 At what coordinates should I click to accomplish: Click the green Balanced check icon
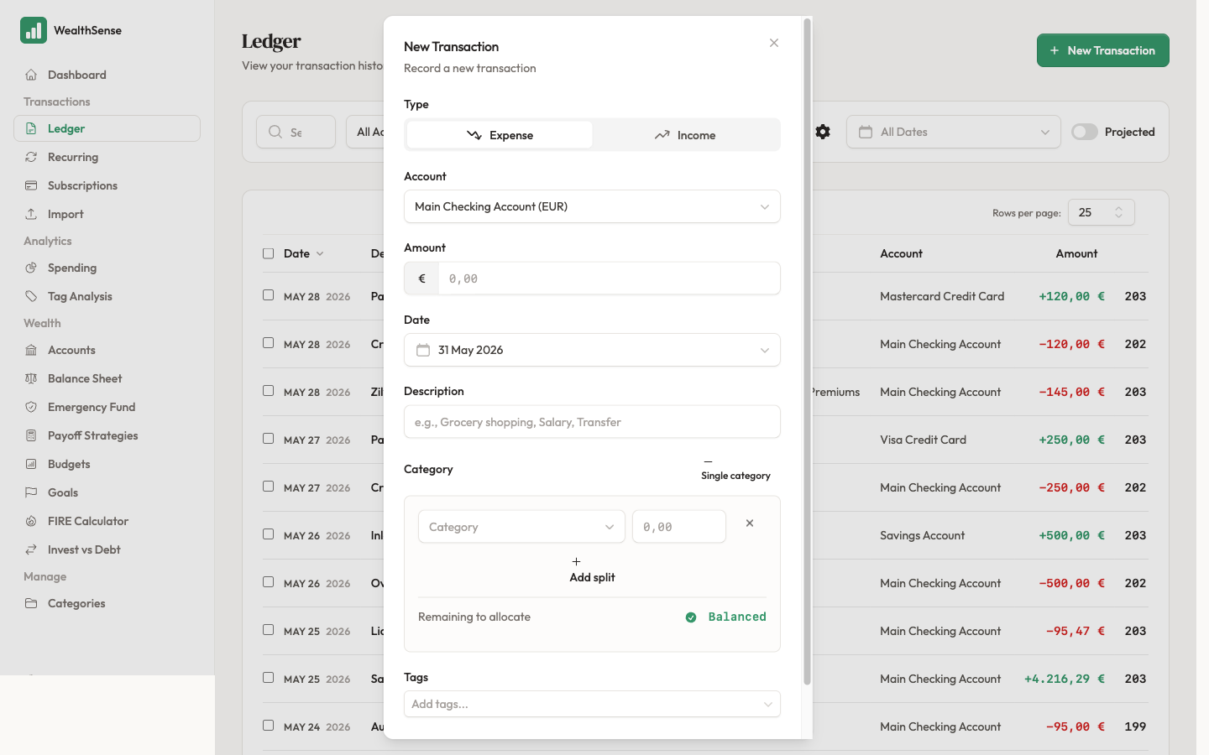tap(691, 617)
